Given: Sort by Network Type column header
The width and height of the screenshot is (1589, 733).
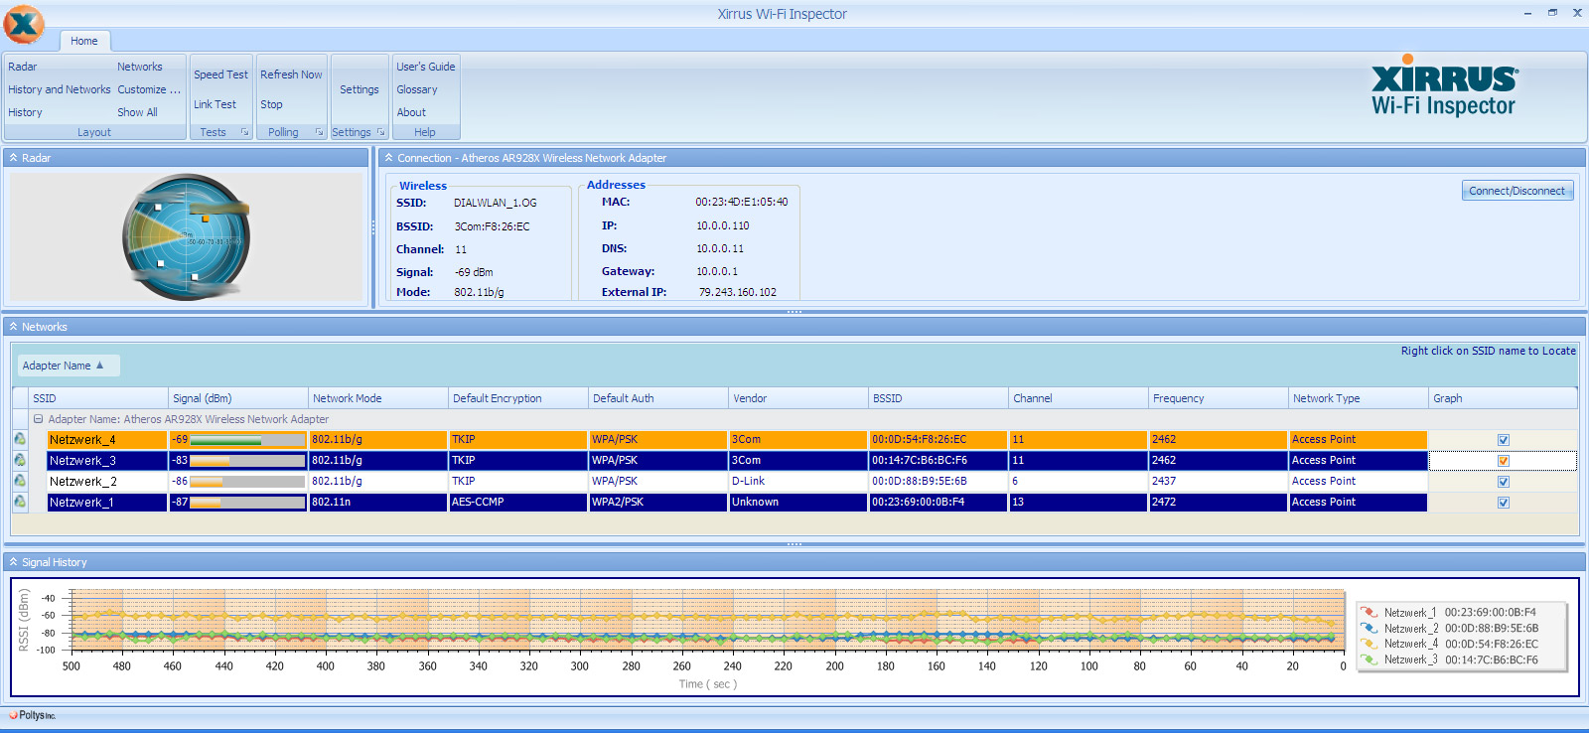Looking at the screenshot, I should 1359,398.
